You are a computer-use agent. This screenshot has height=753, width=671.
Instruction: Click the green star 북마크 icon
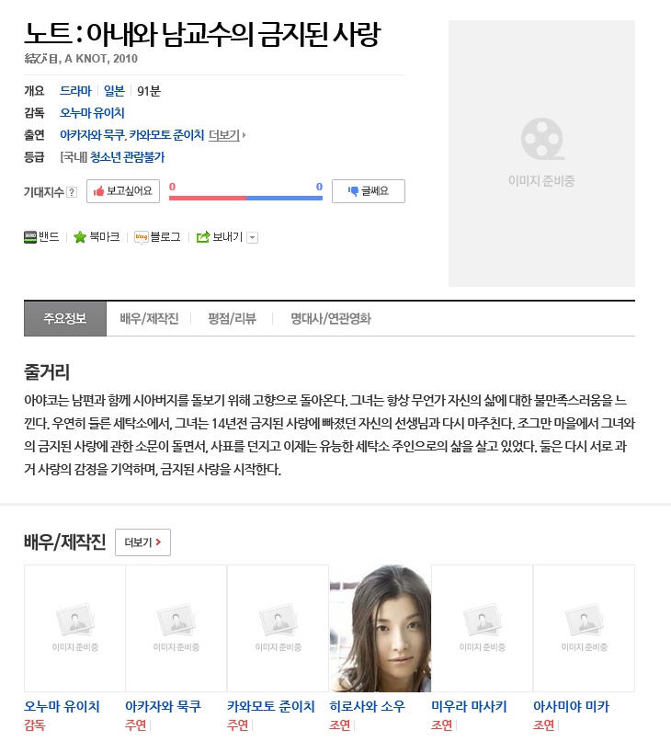pos(80,237)
